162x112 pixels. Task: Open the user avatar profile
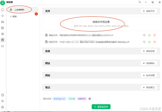3,3
